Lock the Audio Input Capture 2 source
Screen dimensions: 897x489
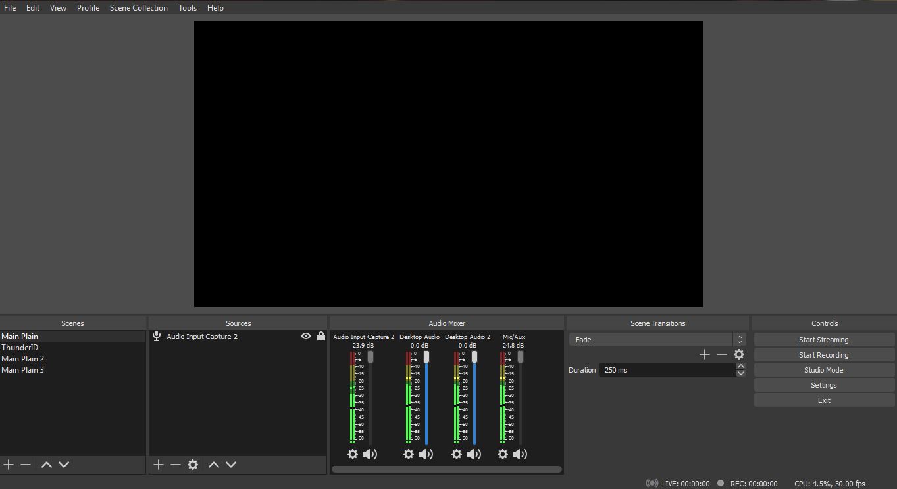(x=320, y=336)
